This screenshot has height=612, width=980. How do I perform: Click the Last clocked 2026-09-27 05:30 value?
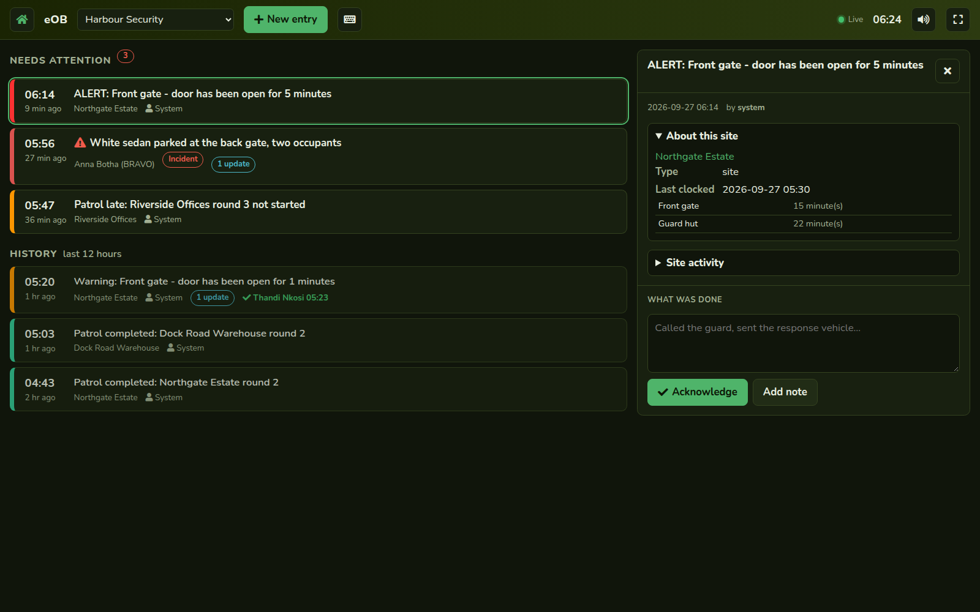click(766, 190)
